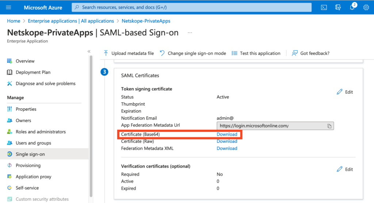Edit the verification certificates section
The height and width of the screenshot is (203, 374).
[x=345, y=169]
